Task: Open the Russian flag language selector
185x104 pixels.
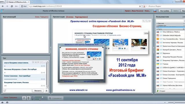Action: pyautogui.click(x=155, y=11)
